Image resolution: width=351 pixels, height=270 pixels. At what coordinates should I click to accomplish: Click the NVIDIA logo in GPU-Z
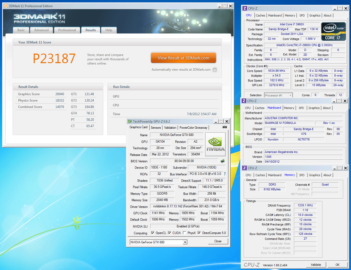pos(215,144)
